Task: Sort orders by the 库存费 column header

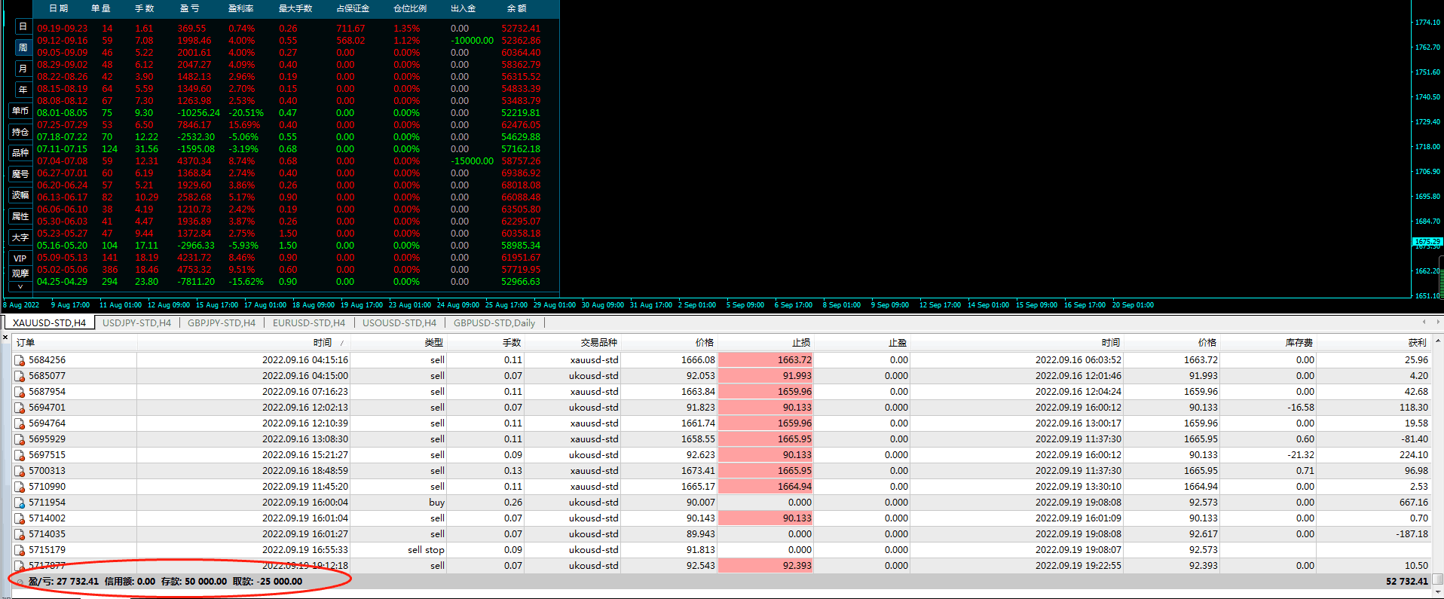Action: click(x=1268, y=343)
